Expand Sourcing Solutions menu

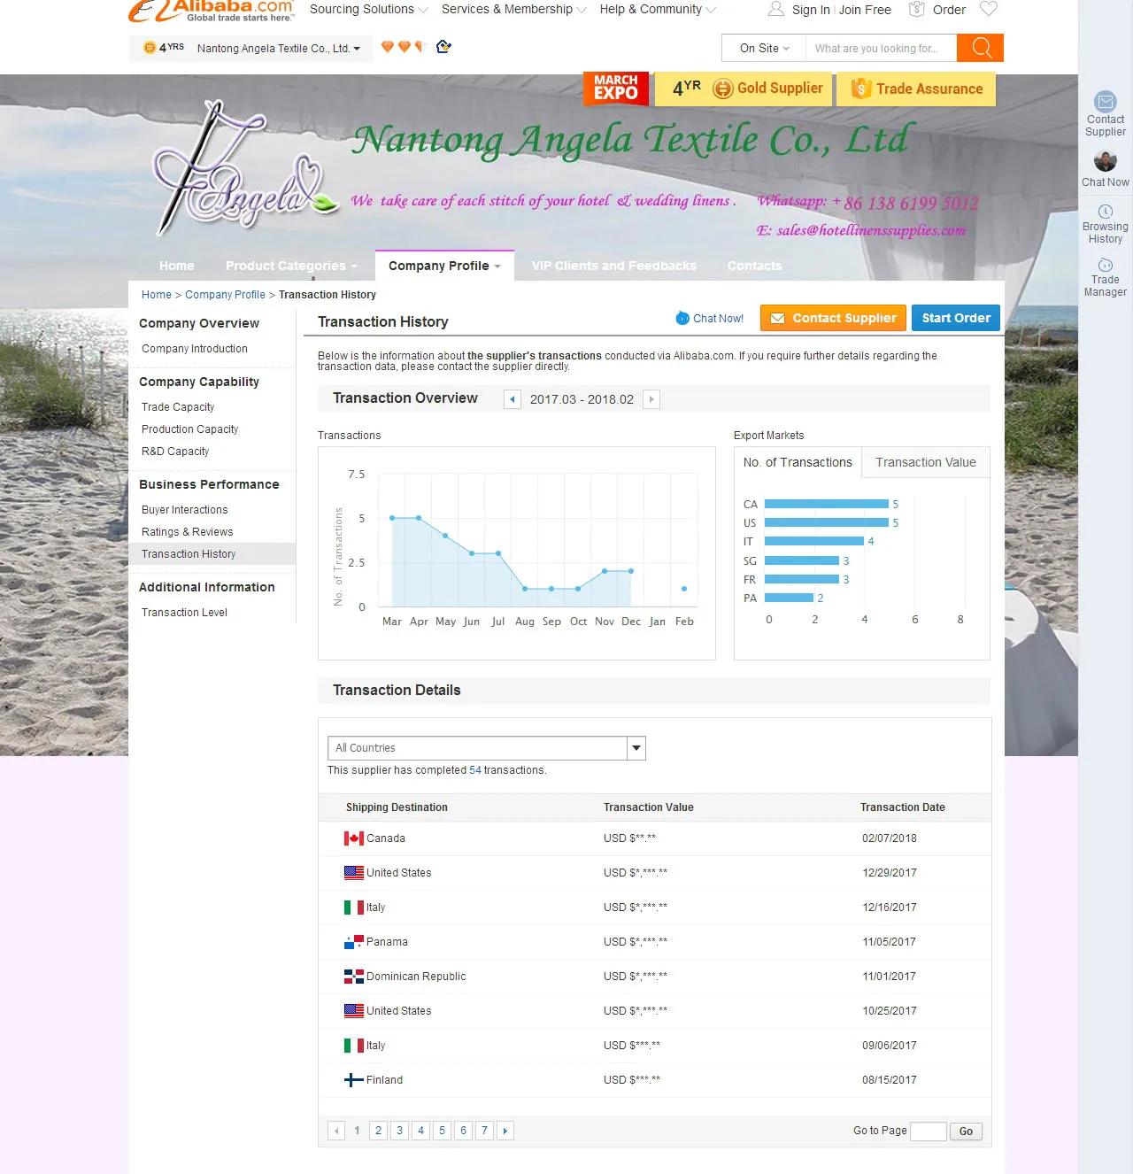pyautogui.click(x=368, y=9)
